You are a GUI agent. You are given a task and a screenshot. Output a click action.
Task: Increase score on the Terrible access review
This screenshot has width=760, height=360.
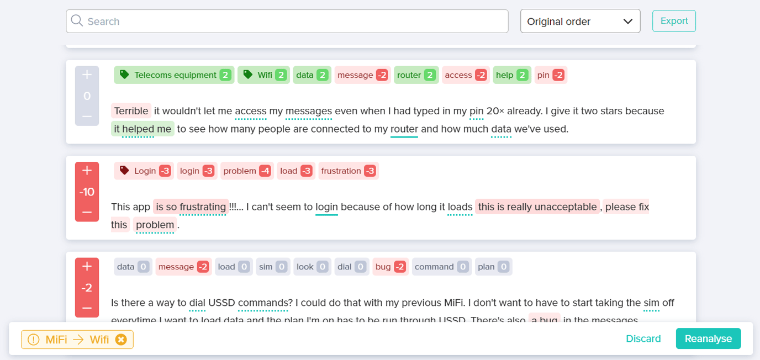87,75
